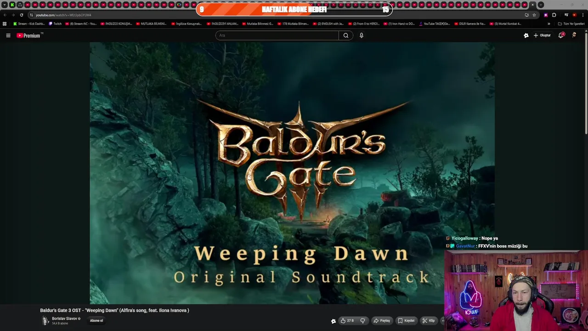
Task: Click GavatNur chat message
Action: point(487,246)
